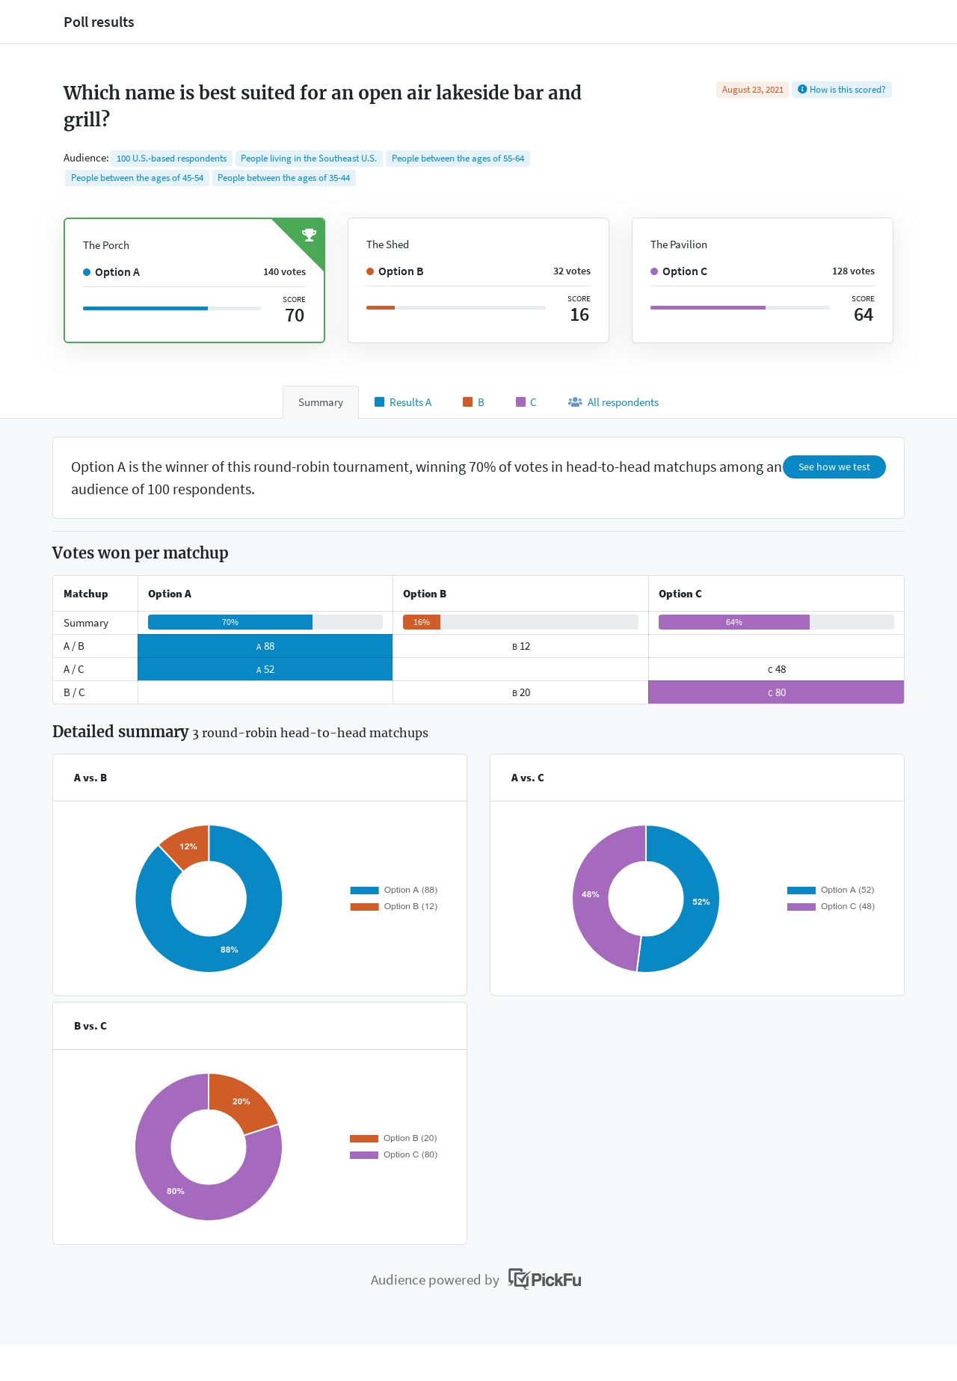The width and height of the screenshot is (957, 1381).
Task: Toggle Option B legend in B vs. C chart
Action: [x=393, y=1138]
